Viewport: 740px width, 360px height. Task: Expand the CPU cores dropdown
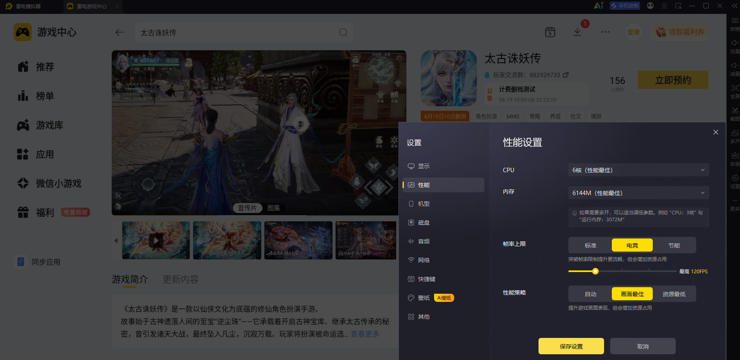(x=638, y=170)
